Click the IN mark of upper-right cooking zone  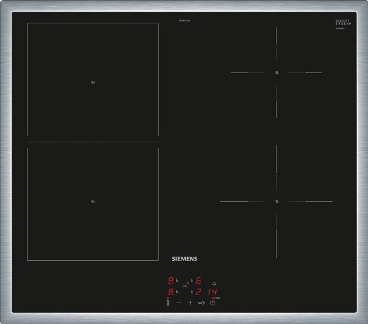tap(277, 73)
